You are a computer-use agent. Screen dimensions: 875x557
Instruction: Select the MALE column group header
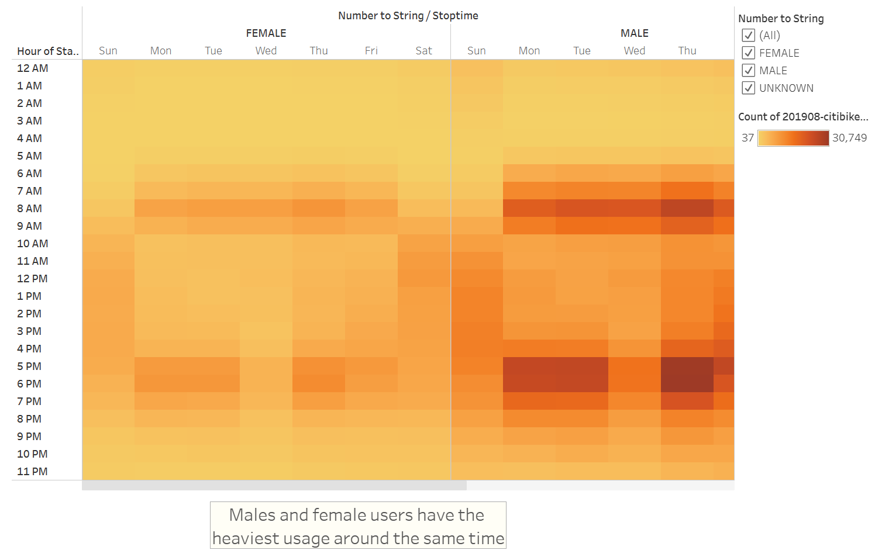point(634,33)
